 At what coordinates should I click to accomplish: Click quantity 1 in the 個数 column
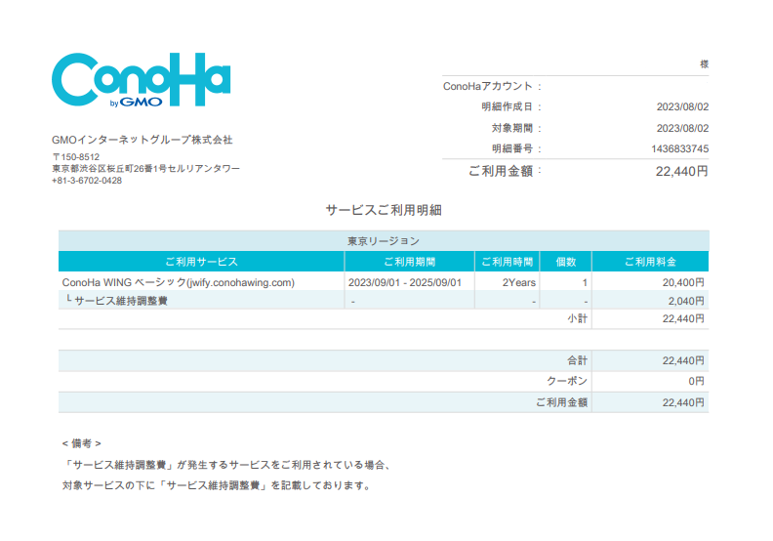(585, 282)
